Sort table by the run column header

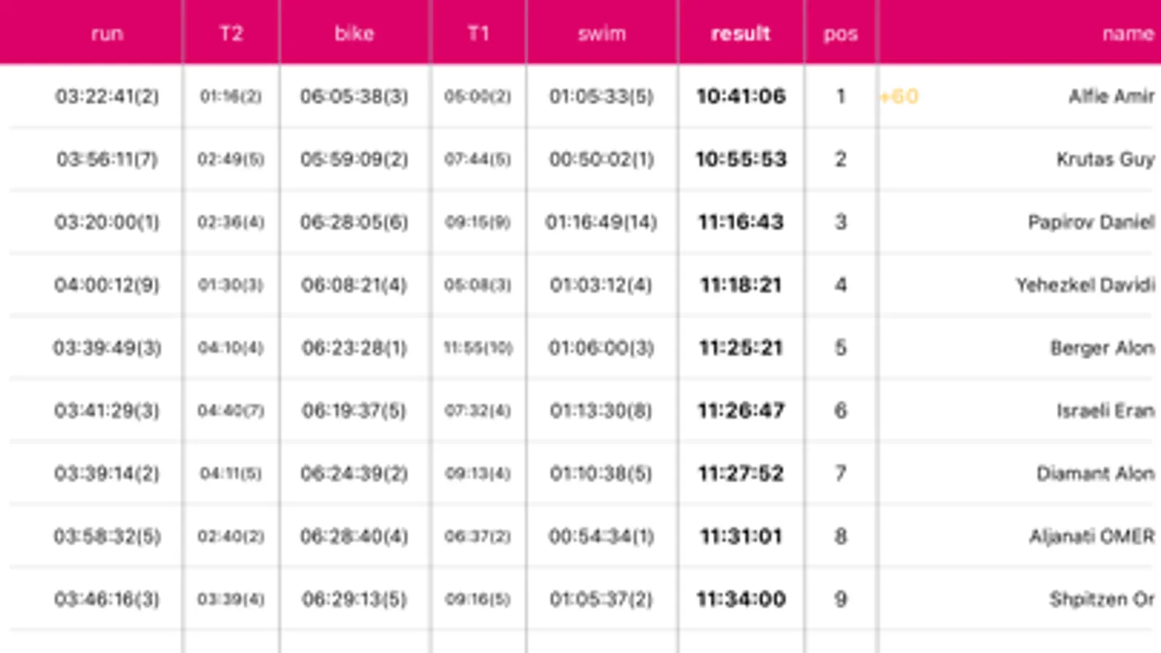click(x=107, y=33)
